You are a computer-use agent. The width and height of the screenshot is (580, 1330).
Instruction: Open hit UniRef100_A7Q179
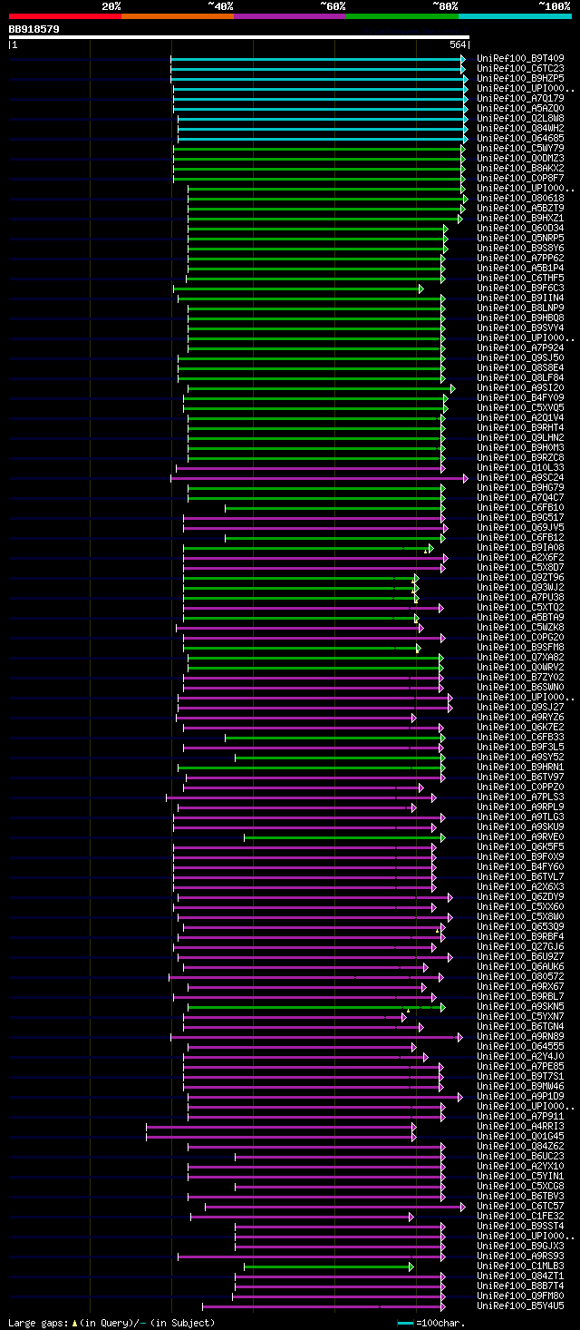coord(520,99)
